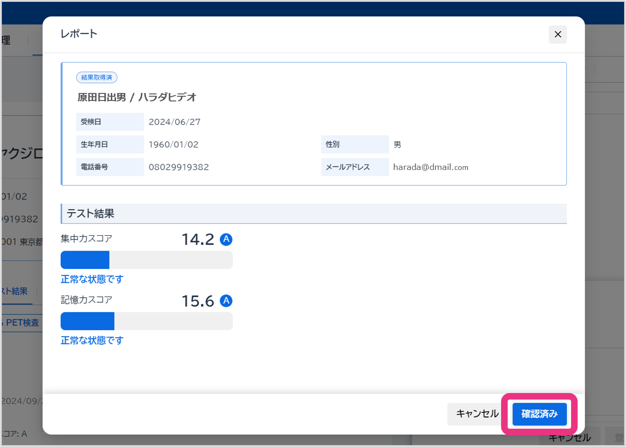Click 正常な状態です under 集中力スコア
The width and height of the screenshot is (626, 447).
click(x=92, y=279)
